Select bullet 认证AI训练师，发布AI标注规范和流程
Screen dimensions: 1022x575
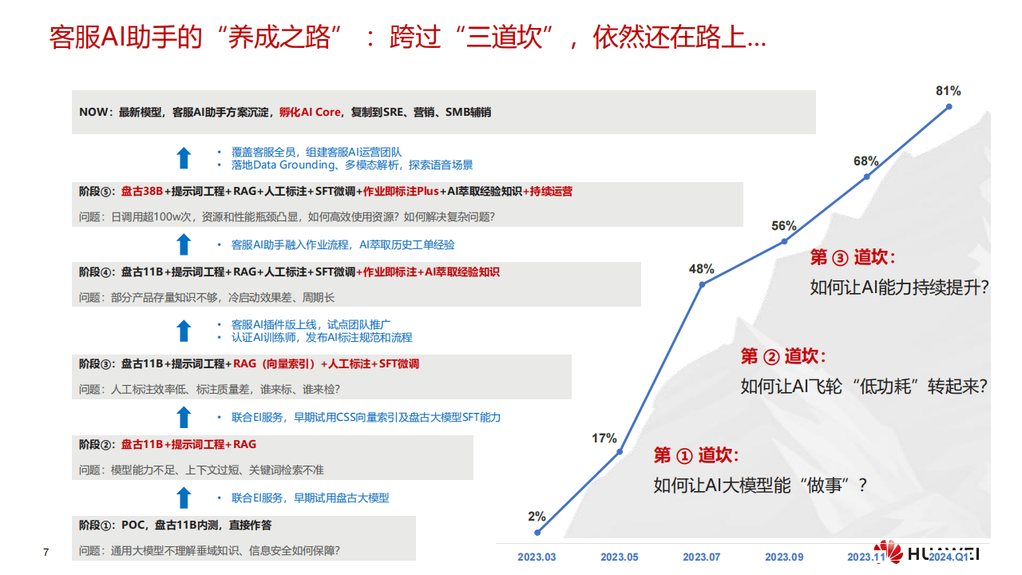tap(321, 337)
